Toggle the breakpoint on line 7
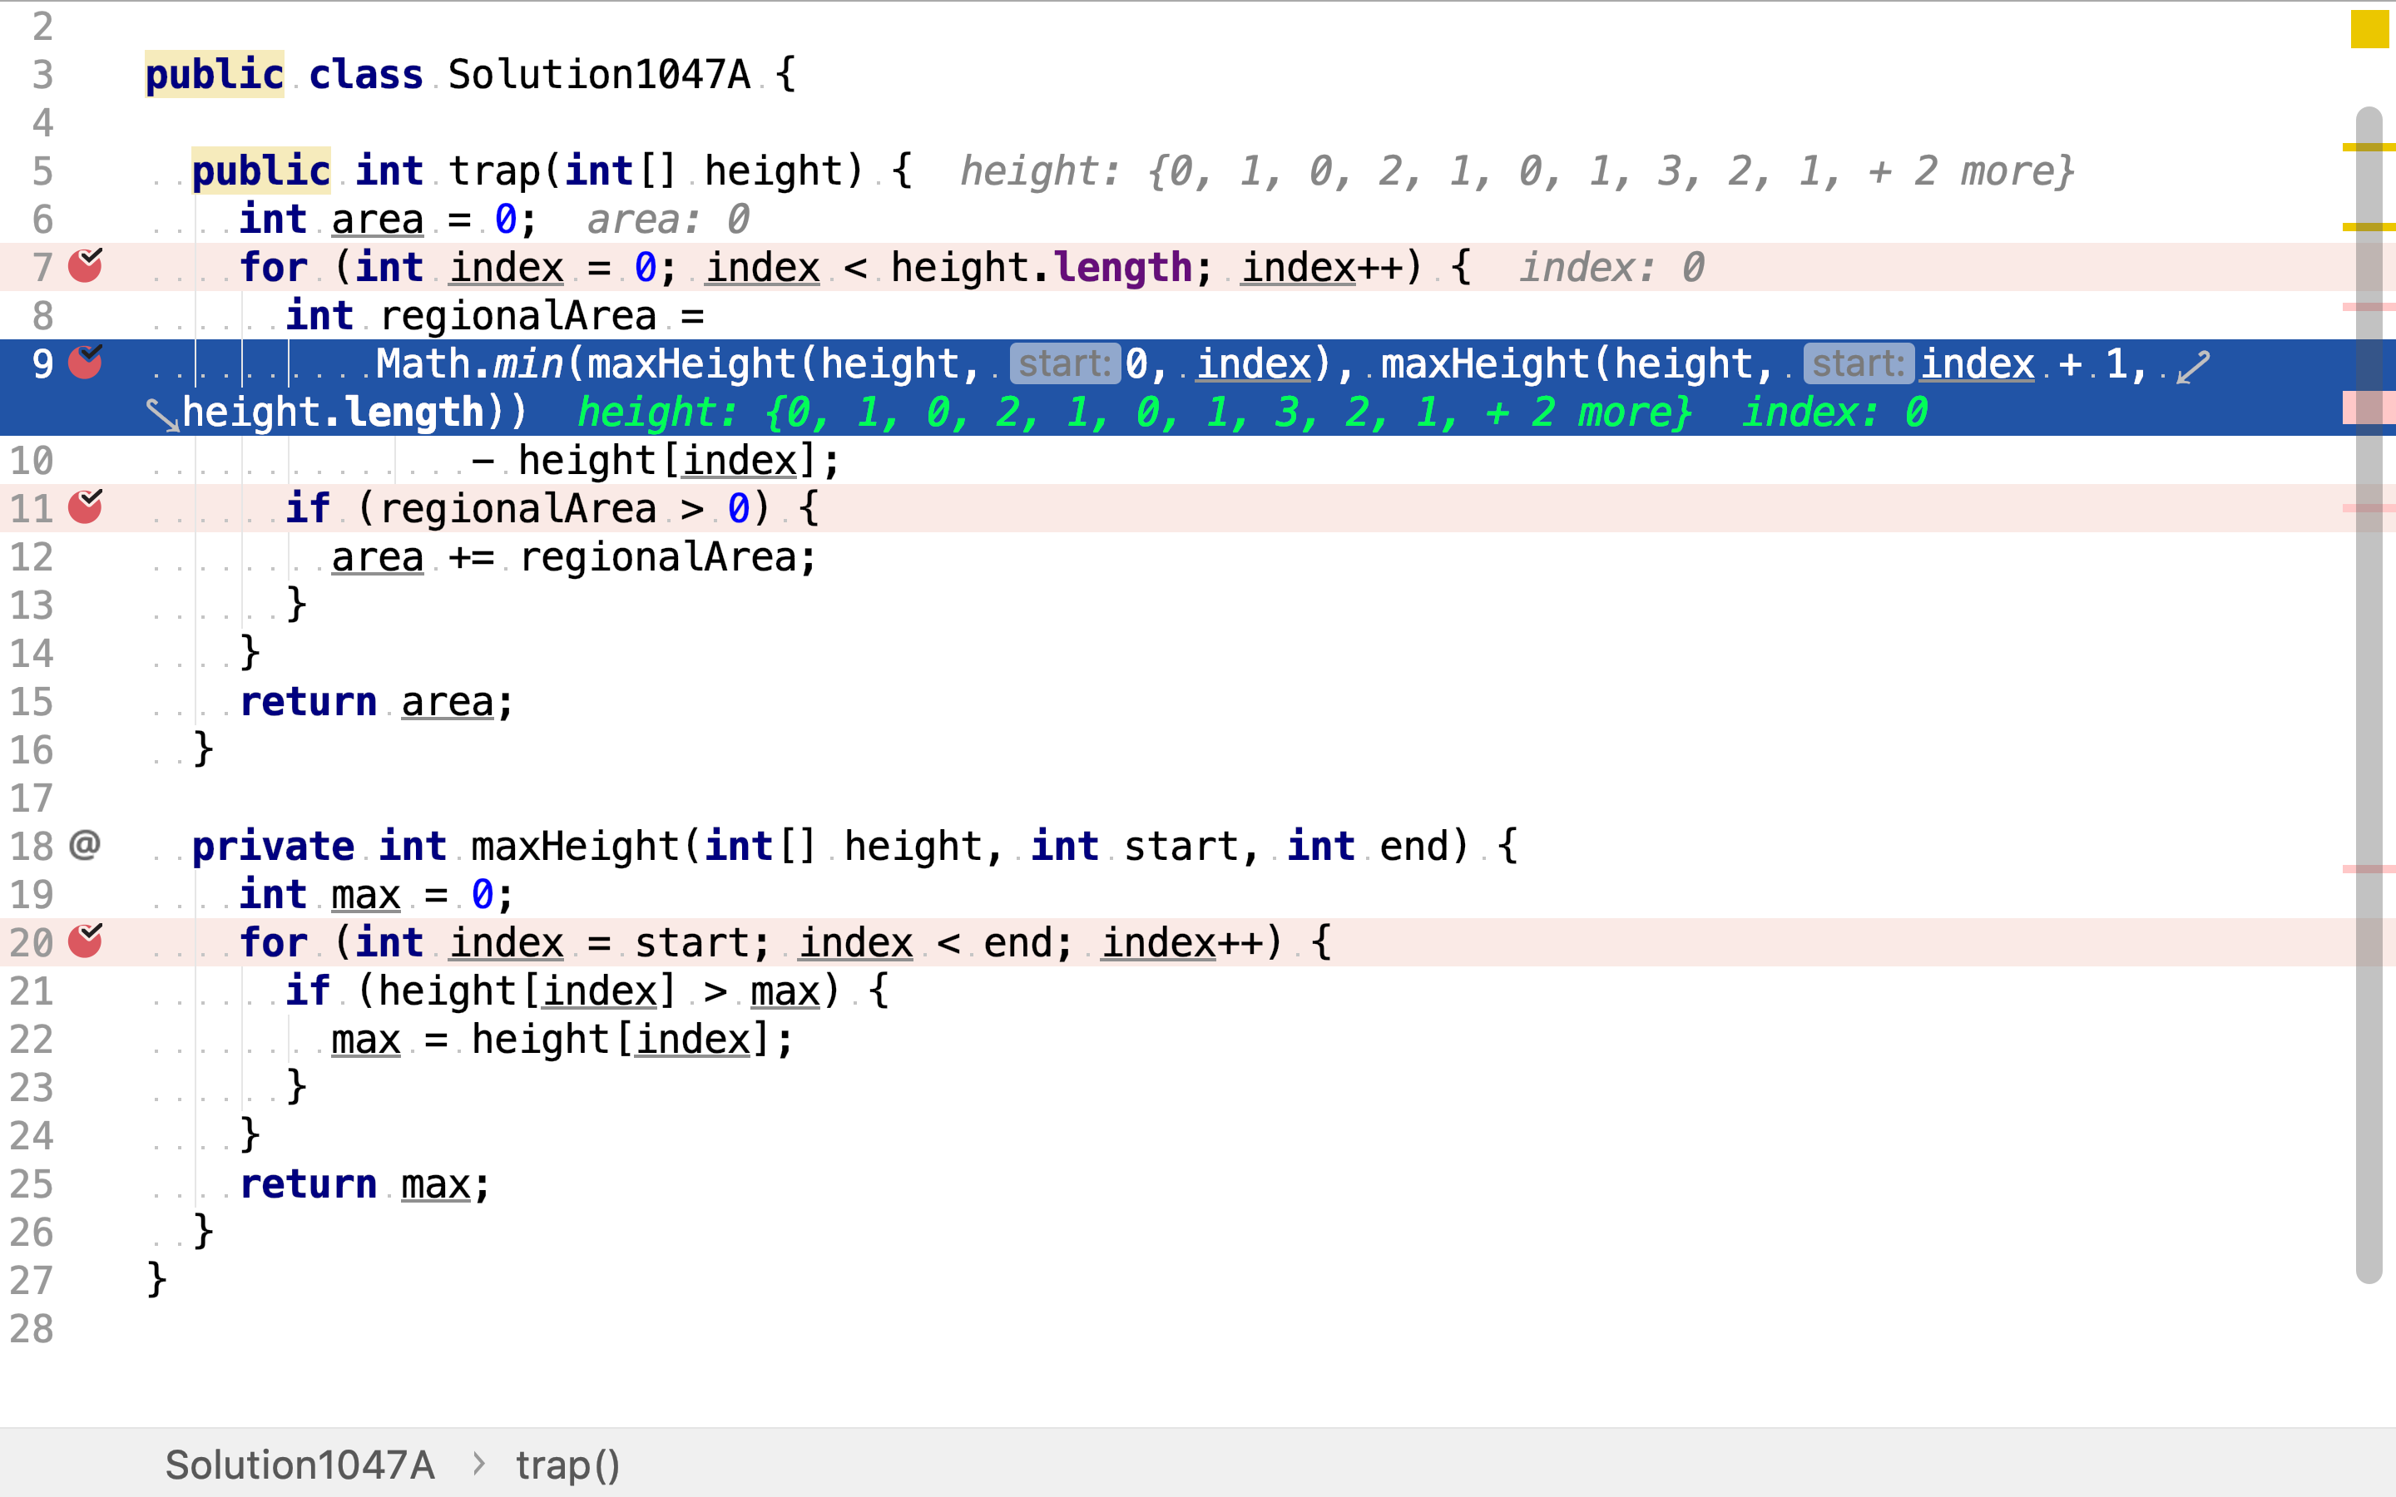This screenshot has height=1497, width=2396. tap(85, 266)
